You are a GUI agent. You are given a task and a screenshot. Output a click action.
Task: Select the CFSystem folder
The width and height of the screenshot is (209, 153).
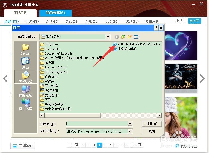[49, 44]
